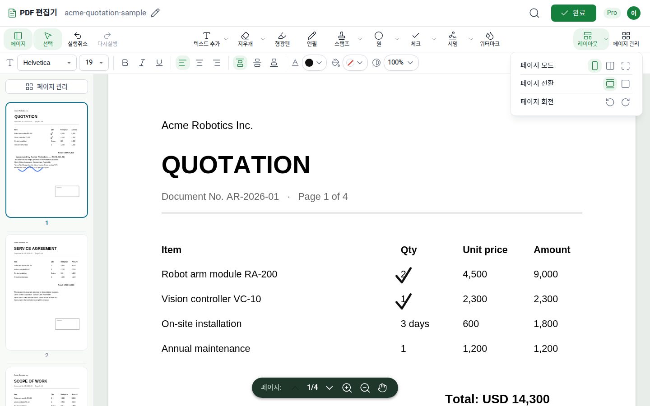Open the font size 19 dropdown
Viewport: 650px width, 406px height.
[x=94, y=63]
